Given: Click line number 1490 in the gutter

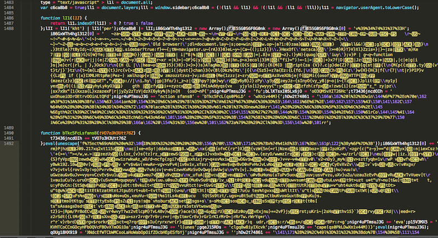Looking at the screenshot, I should click(x=9, y=133).
